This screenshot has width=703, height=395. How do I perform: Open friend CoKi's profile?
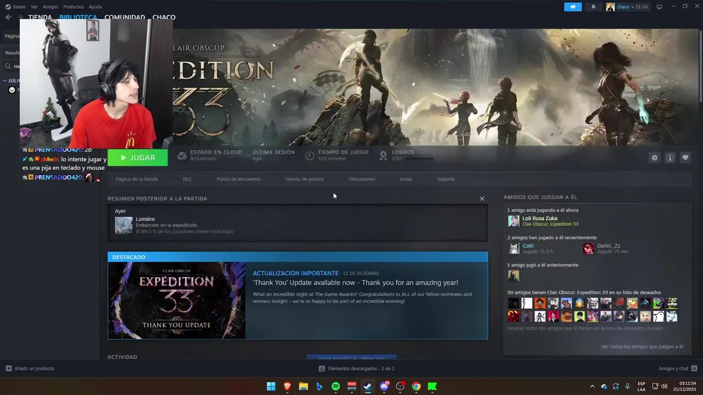pos(527,246)
